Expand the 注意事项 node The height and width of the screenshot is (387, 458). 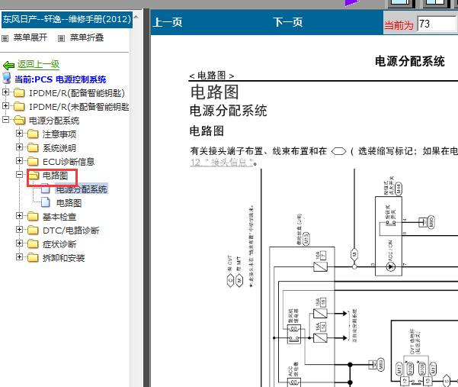pyautogui.click(x=19, y=133)
